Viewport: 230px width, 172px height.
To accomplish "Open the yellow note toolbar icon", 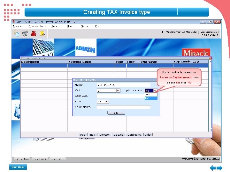I will tap(42, 33).
